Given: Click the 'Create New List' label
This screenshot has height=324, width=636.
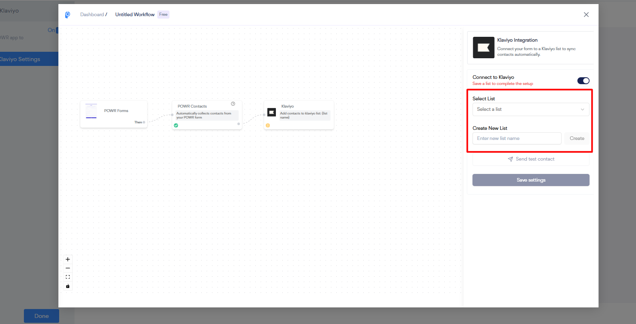Looking at the screenshot, I should click(x=490, y=128).
